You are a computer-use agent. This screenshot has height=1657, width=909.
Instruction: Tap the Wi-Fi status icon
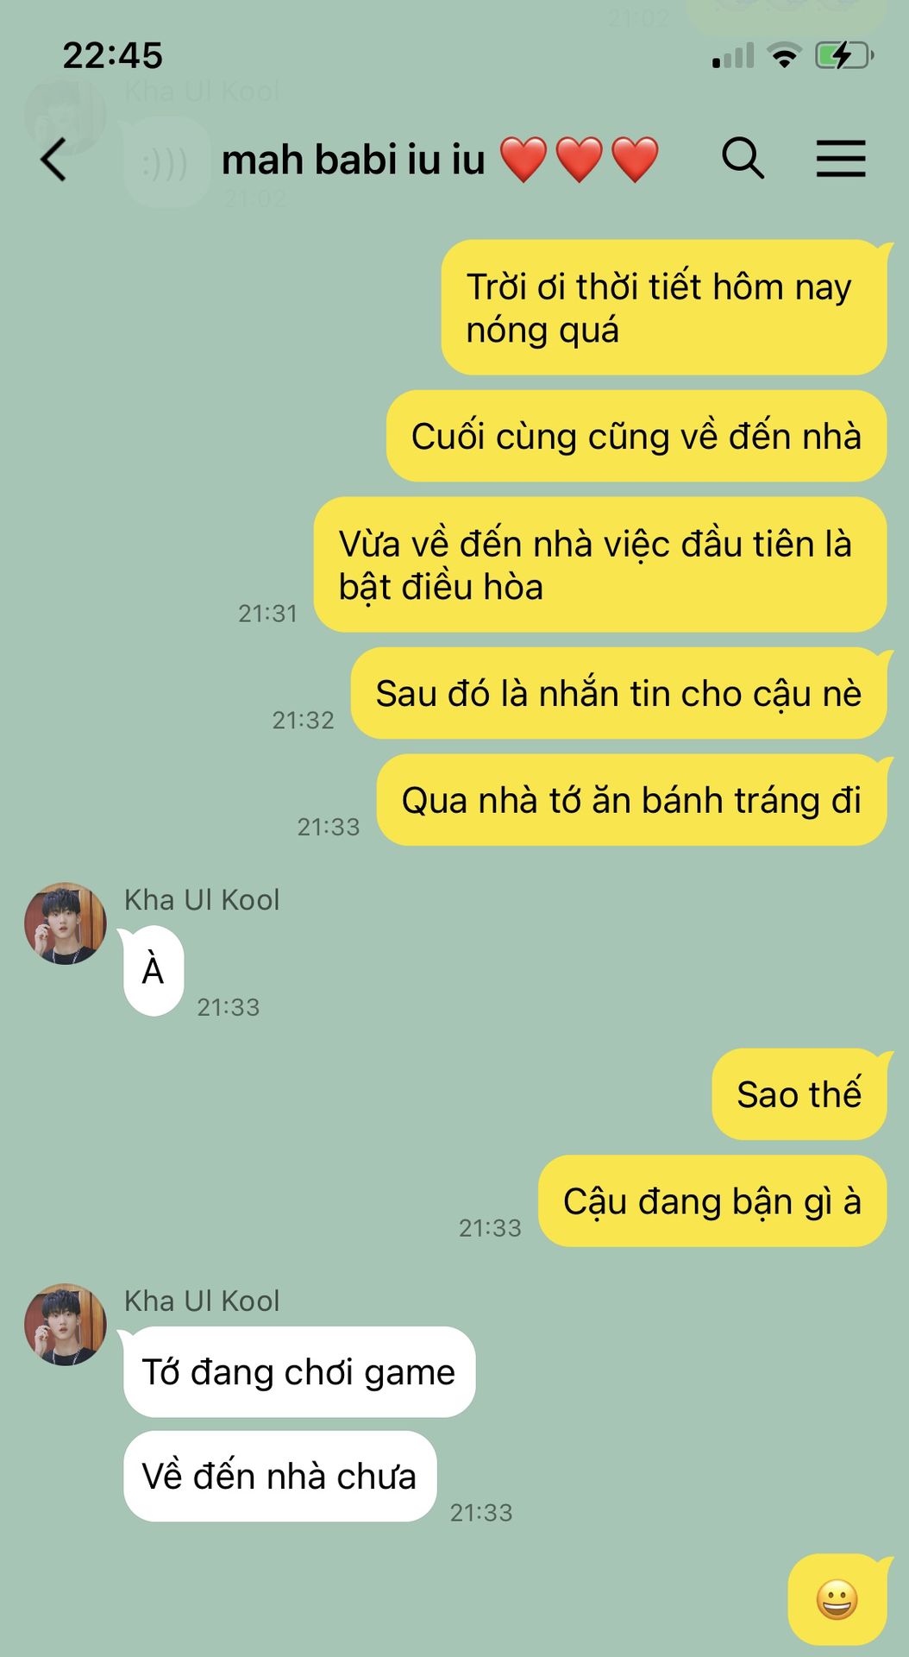784,56
